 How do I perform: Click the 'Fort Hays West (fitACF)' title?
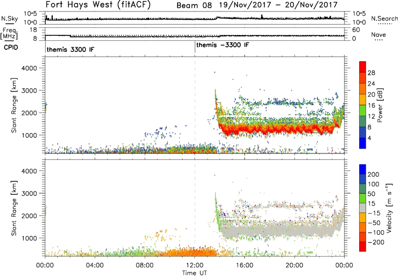98,5
